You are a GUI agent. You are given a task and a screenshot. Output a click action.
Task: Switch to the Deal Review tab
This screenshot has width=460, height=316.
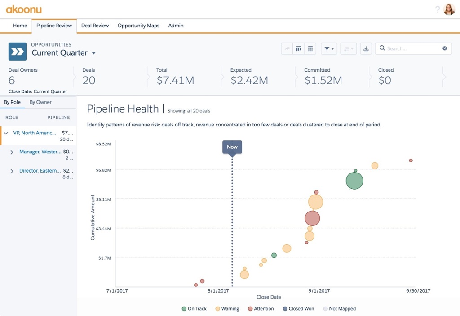[x=94, y=26]
